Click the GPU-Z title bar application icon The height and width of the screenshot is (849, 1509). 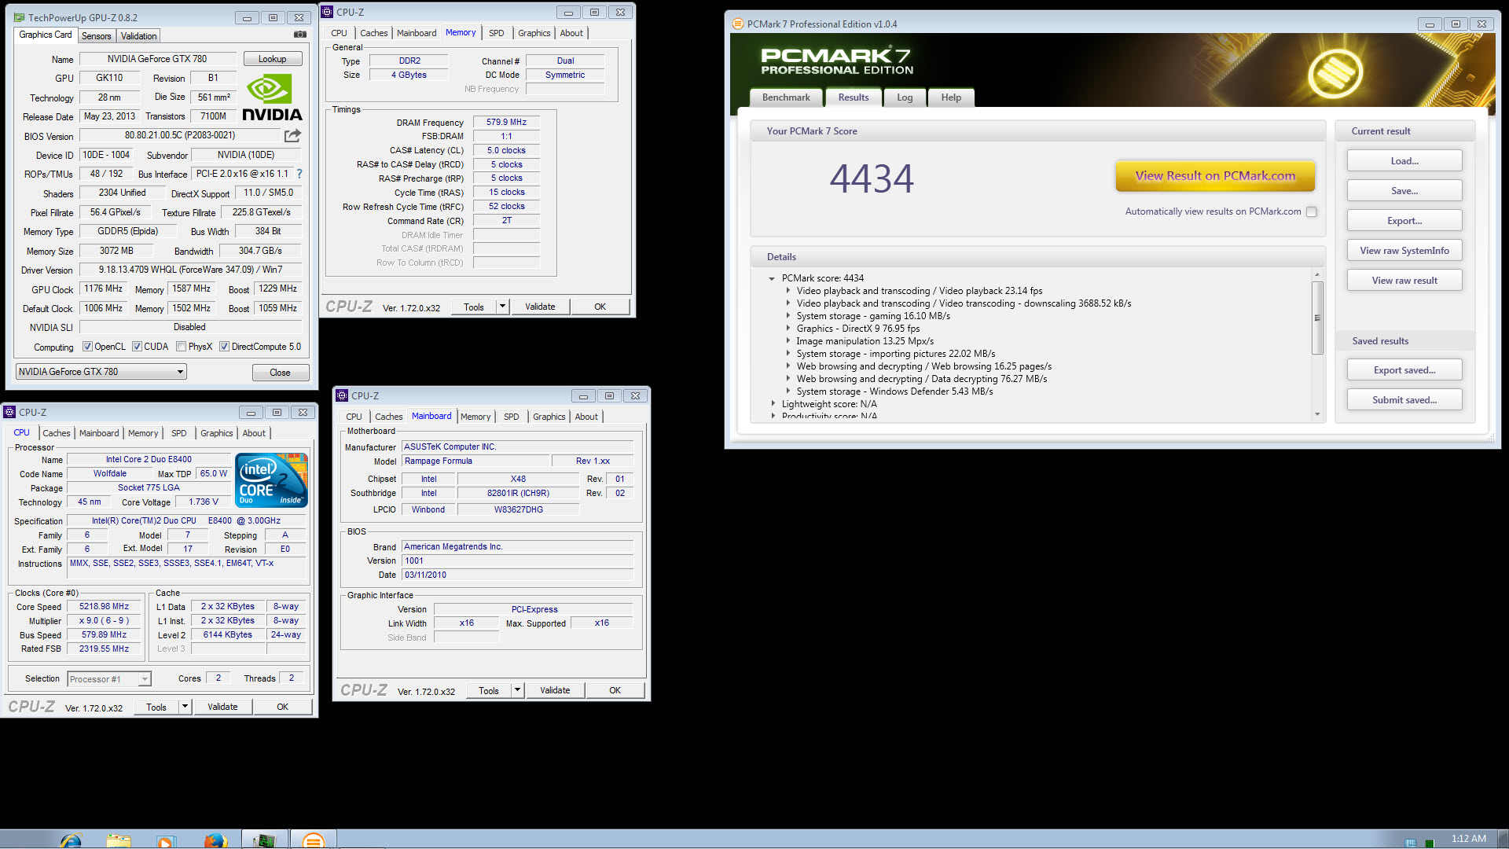[x=17, y=17]
